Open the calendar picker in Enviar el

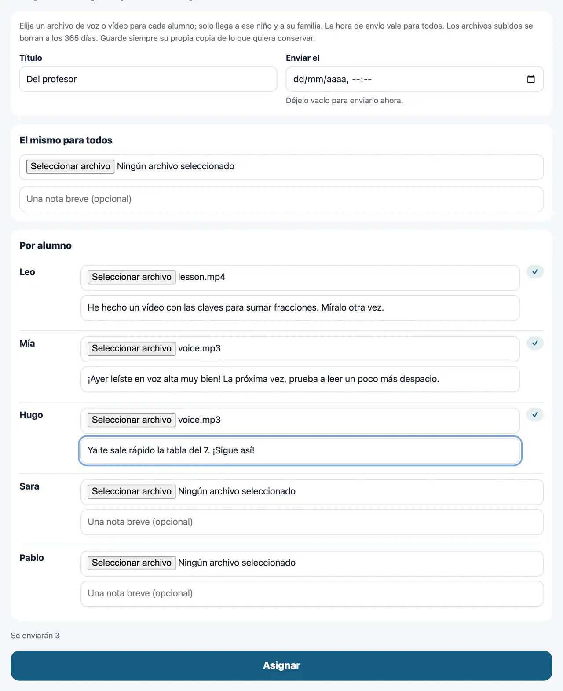(x=531, y=79)
